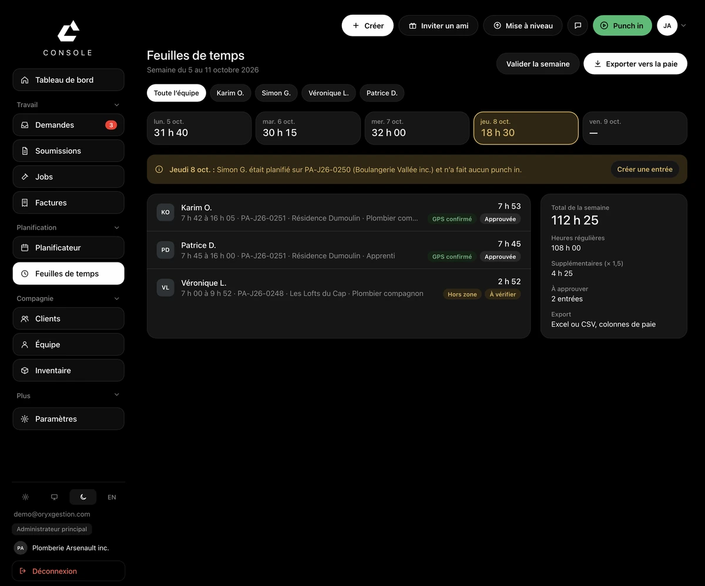Viewport: 705px width, 586px height.
Task: Click Créer une entrée in alert
Action: click(x=644, y=170)
